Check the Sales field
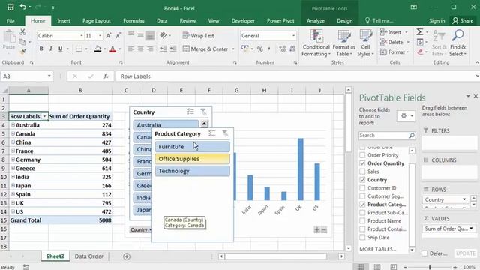480x270 pixels. (362, 172)
